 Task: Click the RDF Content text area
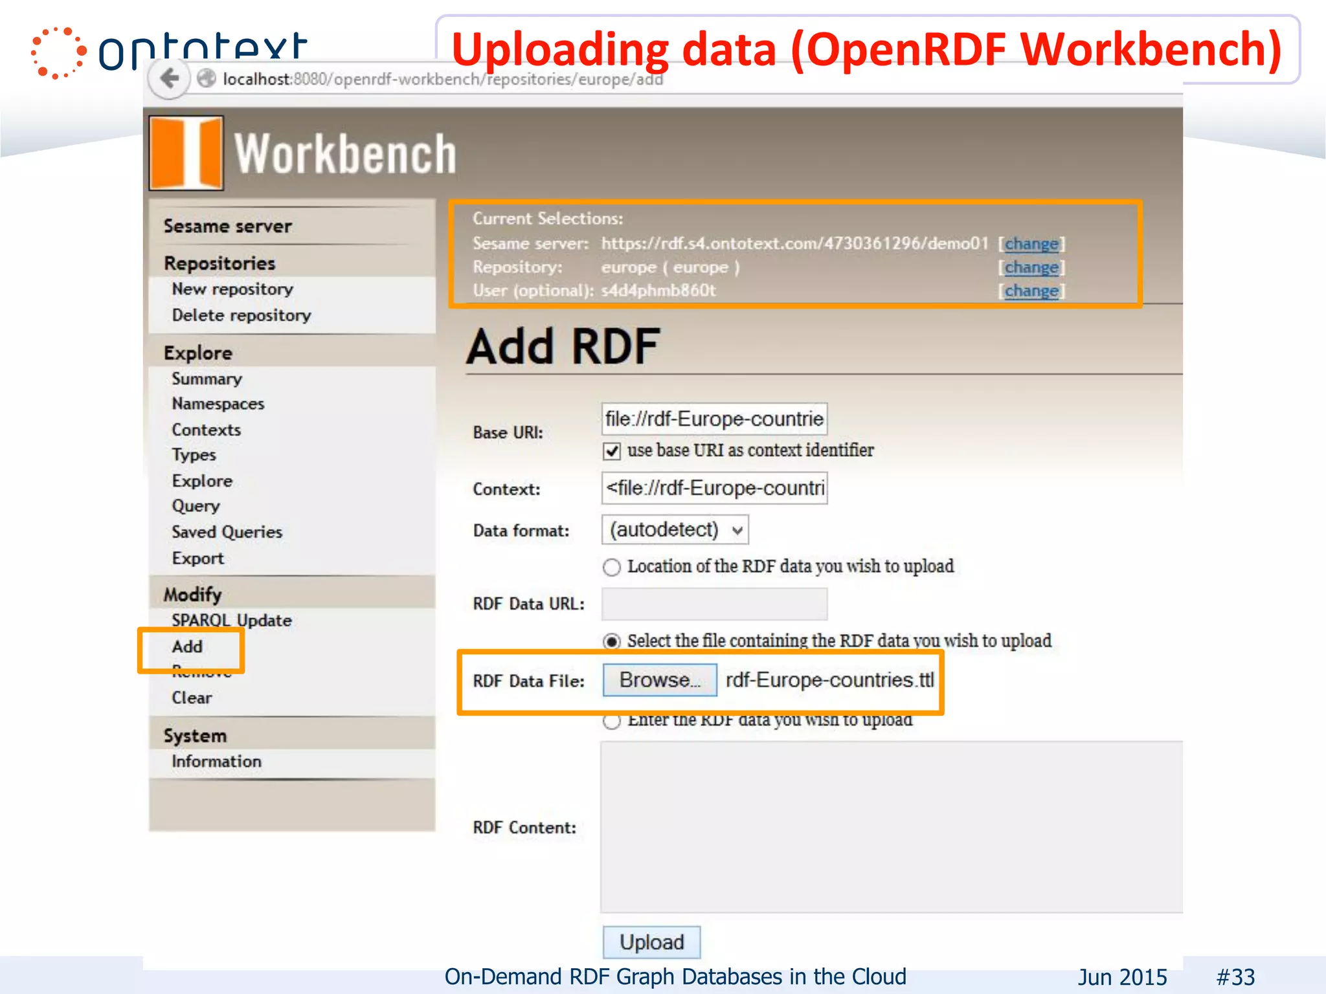coord(892,827)
